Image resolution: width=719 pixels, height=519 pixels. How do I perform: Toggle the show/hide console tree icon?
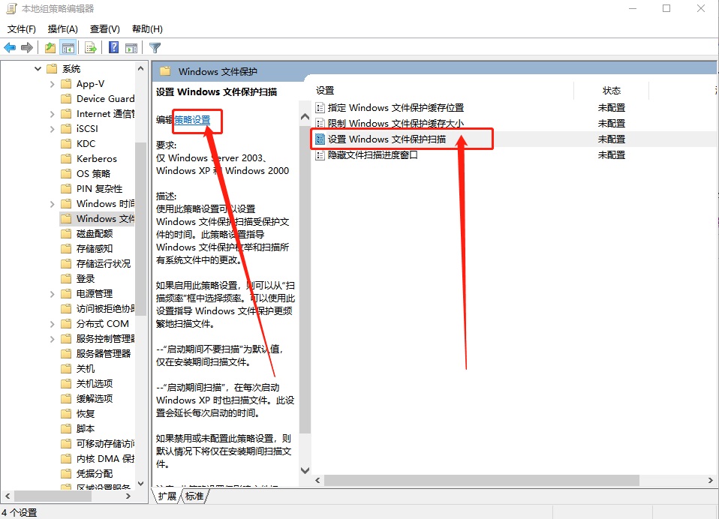68,48
